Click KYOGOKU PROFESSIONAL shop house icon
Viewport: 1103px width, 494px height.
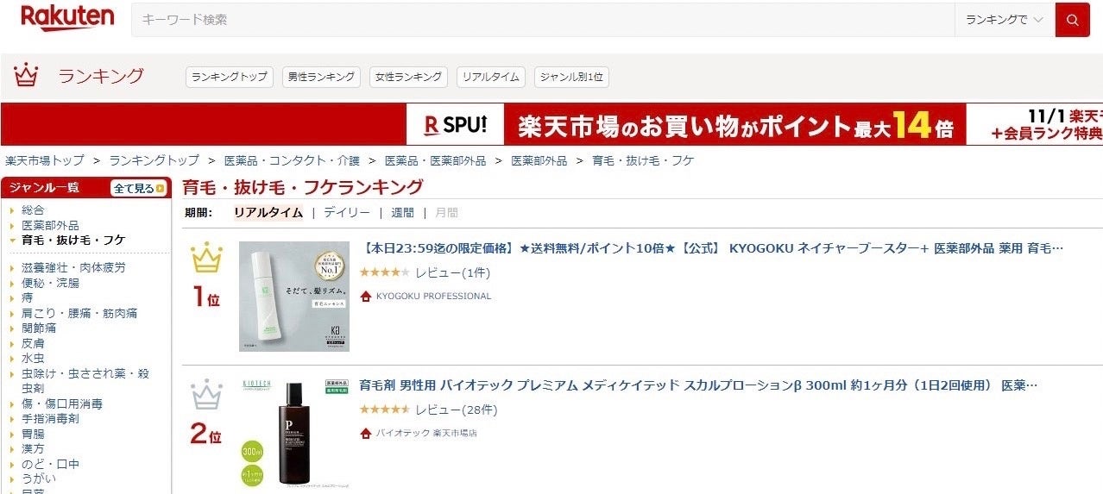[366, 296]
